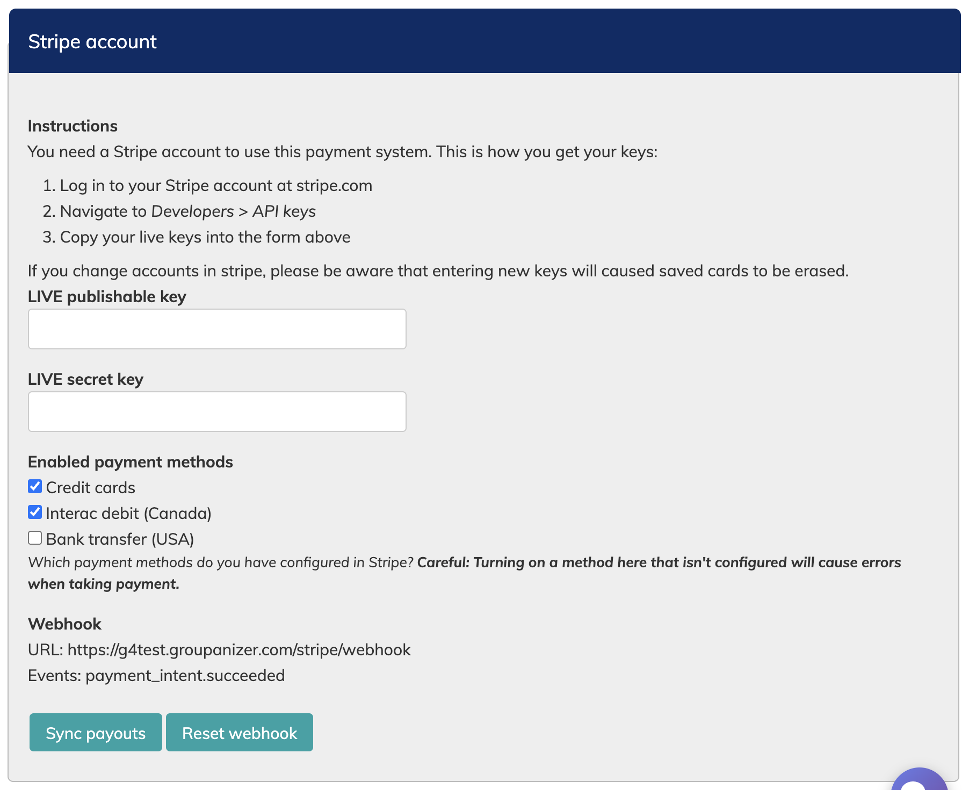The width and height of the screenshot is (969, 790).
Task: Click the payment_intent.succeeded events line
Action: 185,676
